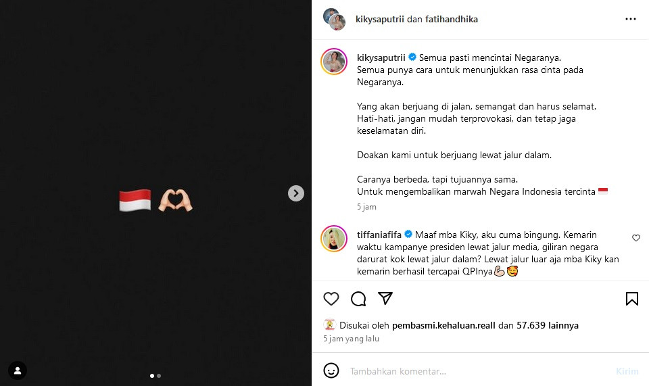Share the post with paper plane icon
The image size is (649, 386).
click(385, 298)
